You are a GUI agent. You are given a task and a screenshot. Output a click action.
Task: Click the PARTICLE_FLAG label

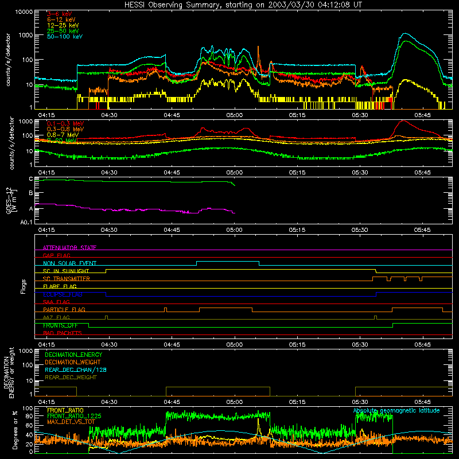(64, 310)
